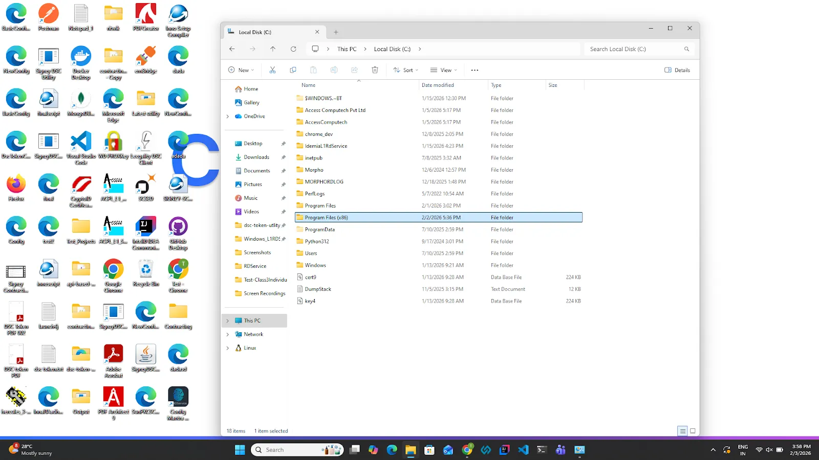Toggle the Details pane button

click(x=677, y=70)
